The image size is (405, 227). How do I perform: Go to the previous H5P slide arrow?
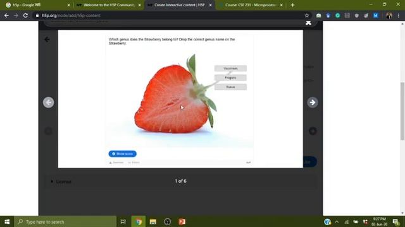48,102
